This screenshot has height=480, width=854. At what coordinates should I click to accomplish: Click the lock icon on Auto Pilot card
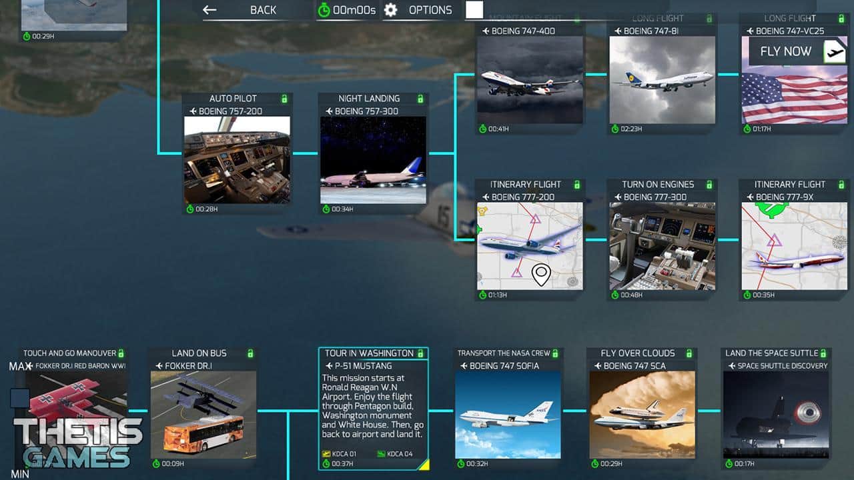(x=284, y=99)
